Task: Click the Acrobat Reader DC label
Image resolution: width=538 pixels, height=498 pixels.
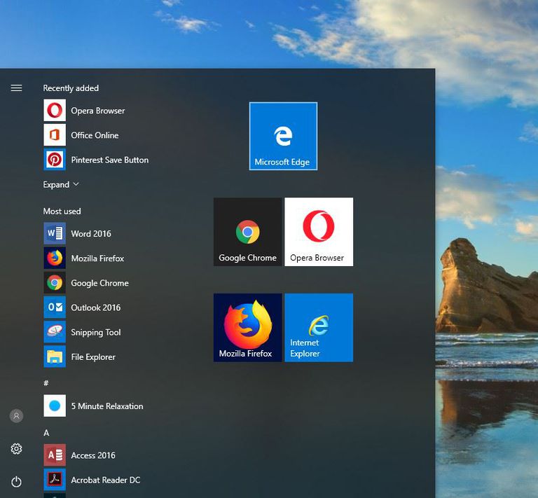Action: click(x=106, y=480)
